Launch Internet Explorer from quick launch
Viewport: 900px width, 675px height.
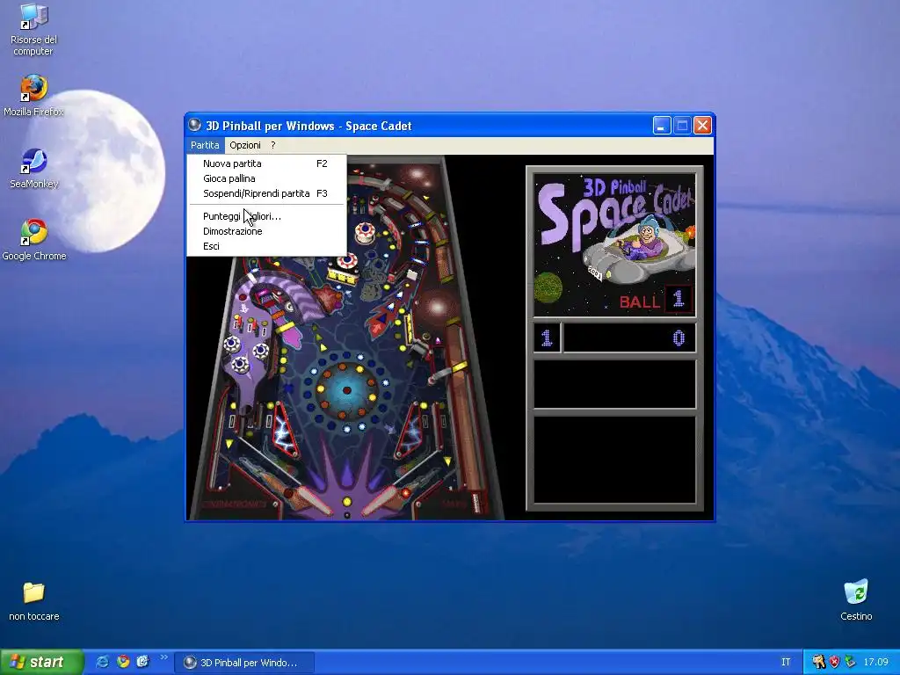pyautogui.click(x=102, y=662)
